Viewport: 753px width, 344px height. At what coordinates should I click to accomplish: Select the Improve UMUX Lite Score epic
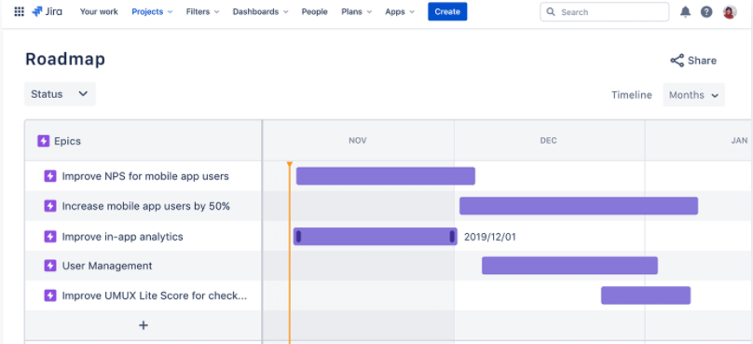[155, 296]
